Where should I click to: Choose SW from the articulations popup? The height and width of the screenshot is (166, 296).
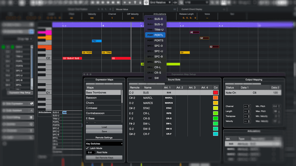tap(155, 78)
